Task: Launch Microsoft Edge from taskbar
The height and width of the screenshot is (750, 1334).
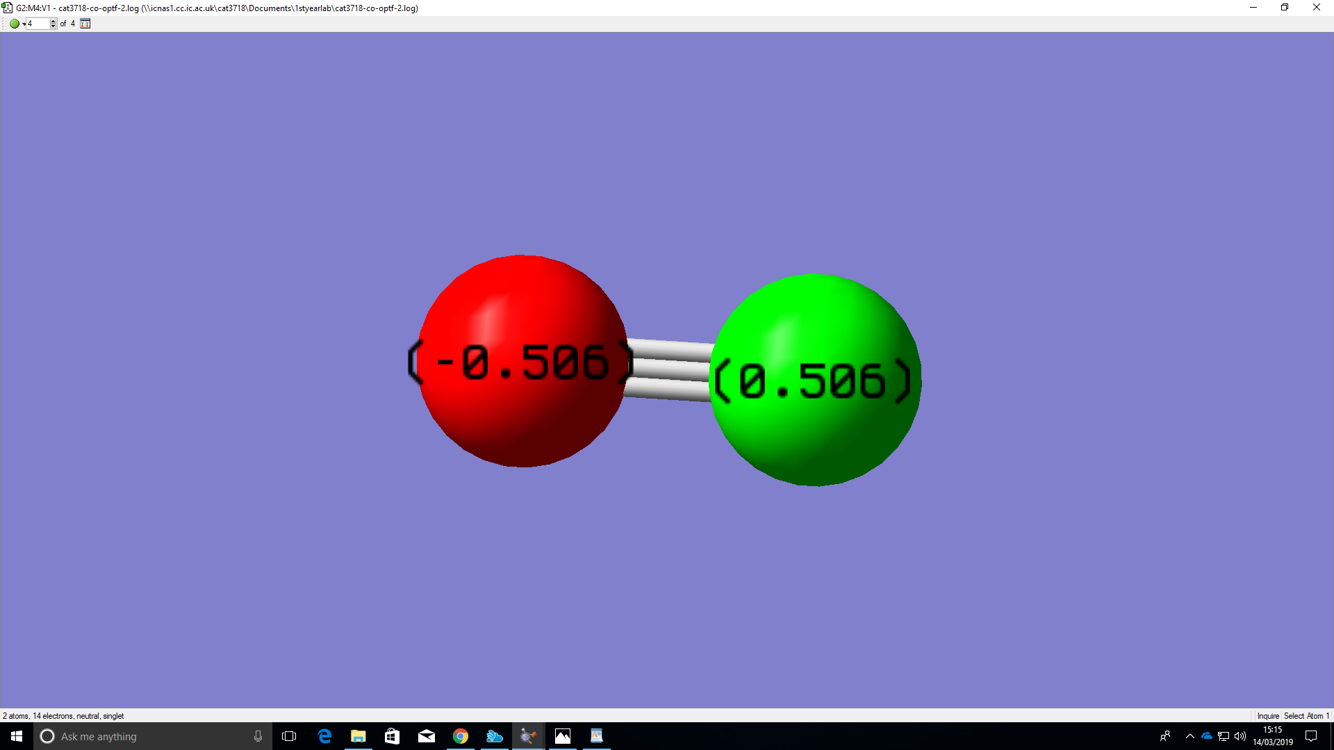Action: click(324, 736)
